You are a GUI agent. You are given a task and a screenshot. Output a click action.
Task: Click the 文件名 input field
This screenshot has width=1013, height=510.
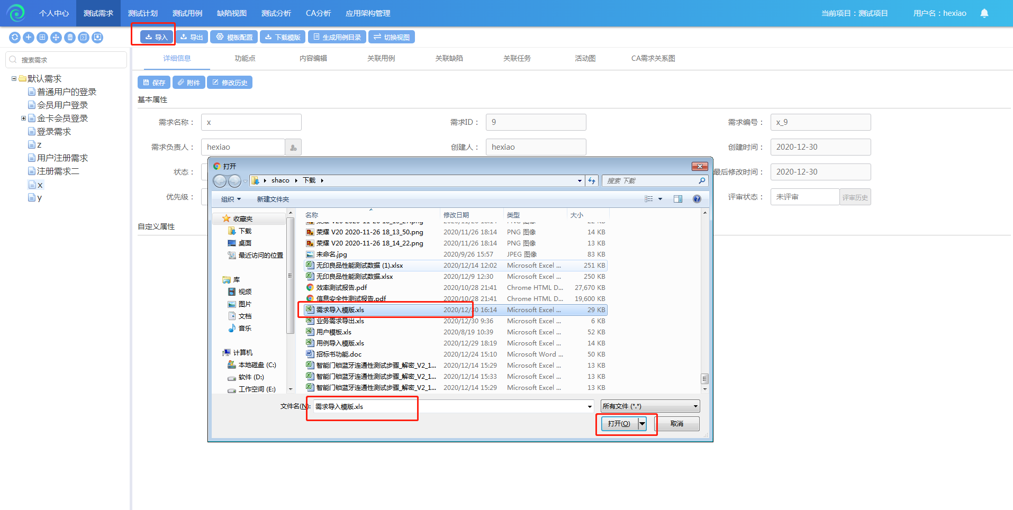(450, 407)
